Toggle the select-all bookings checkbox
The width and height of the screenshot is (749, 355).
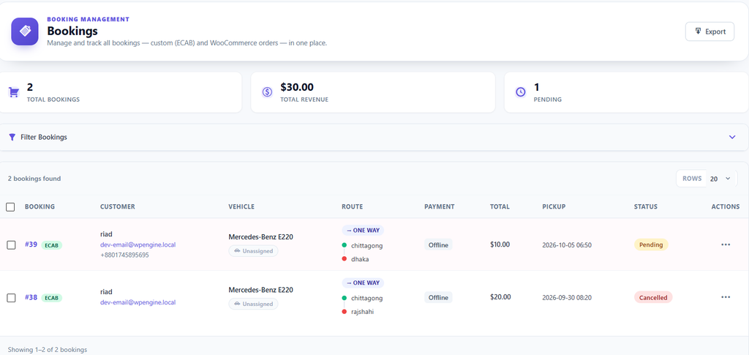pos(10,207)
